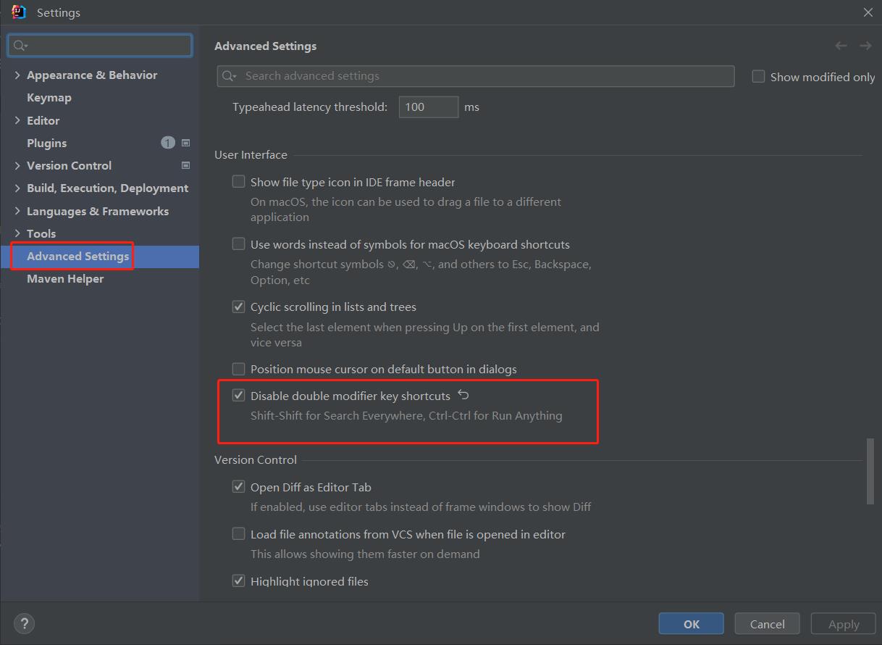Click the vertical scrollbar of settings panel
The width and height of the screenshot is (882, 645).
pyautogui.click(x=870, y=471)
